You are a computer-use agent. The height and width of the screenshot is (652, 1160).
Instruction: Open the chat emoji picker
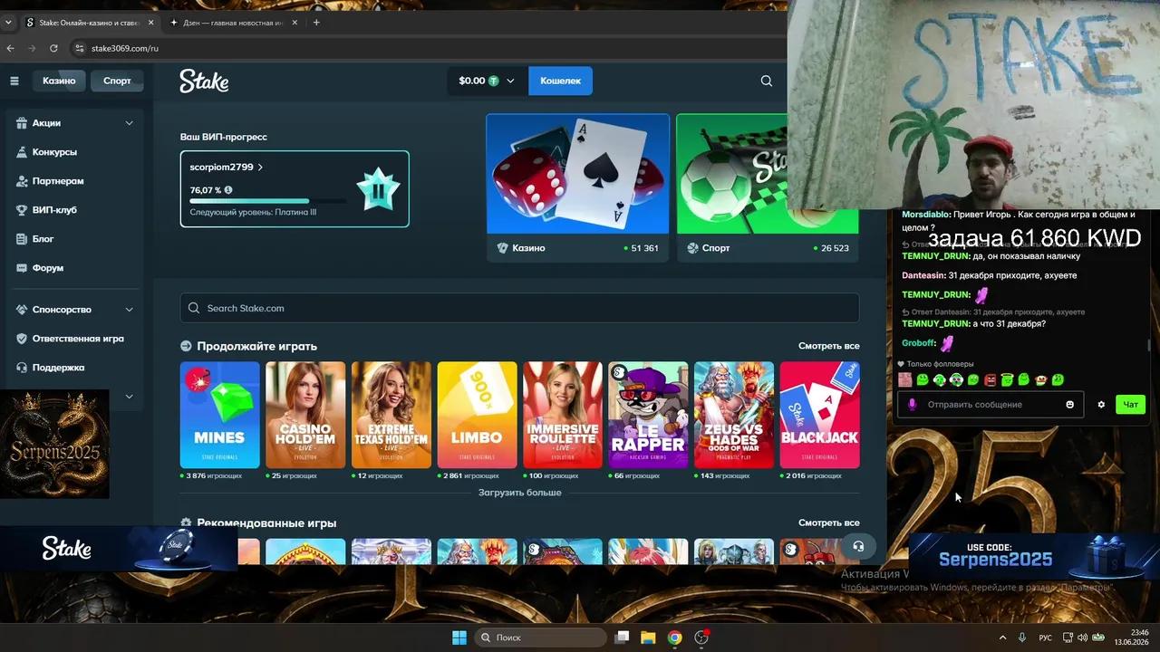click(1069, 405)
